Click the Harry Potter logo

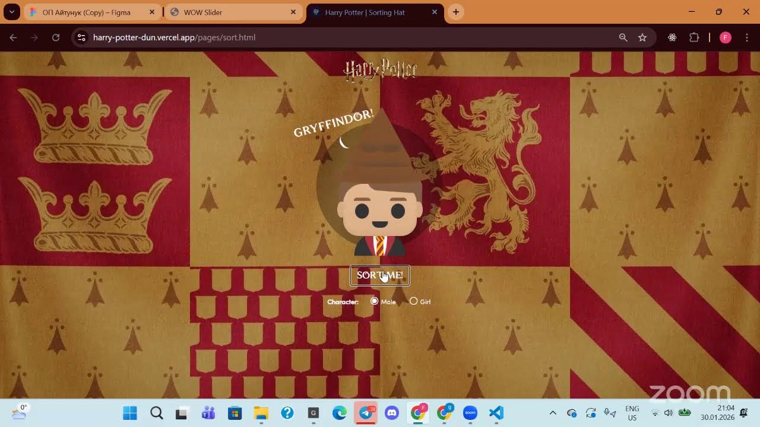(380, 70)
